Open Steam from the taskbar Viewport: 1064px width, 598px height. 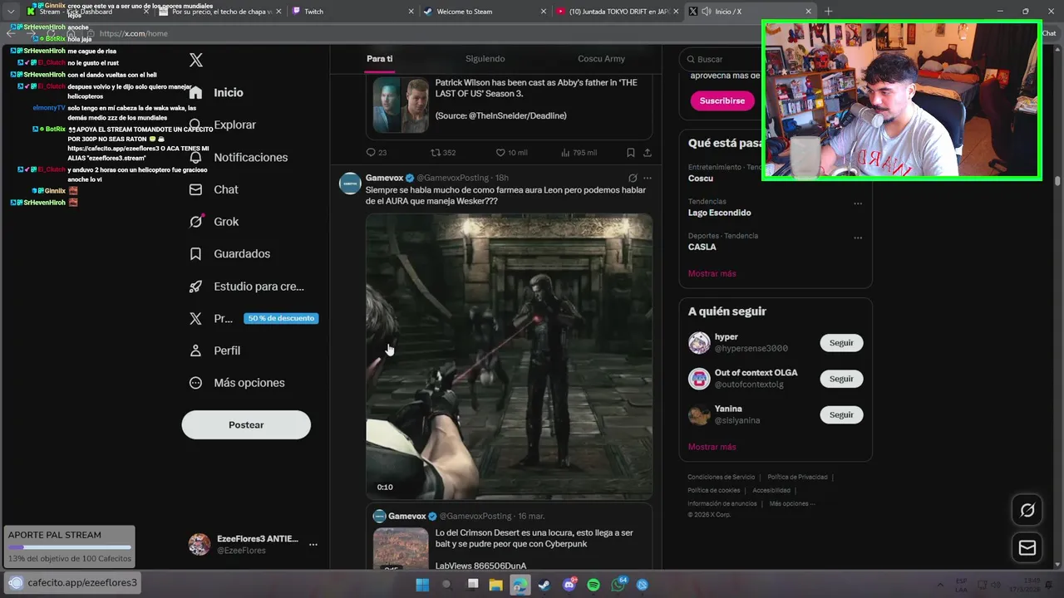(544, 585)
